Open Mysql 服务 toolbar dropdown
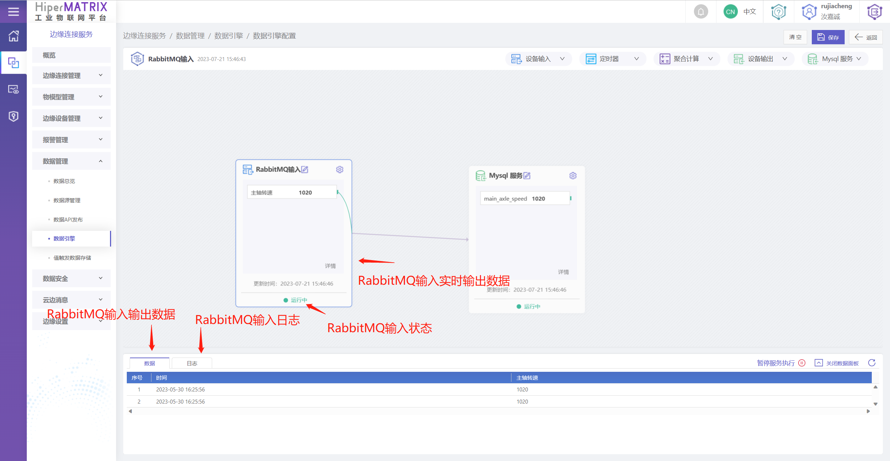This screenshot has width=890, height=461. tap(835, 59)
